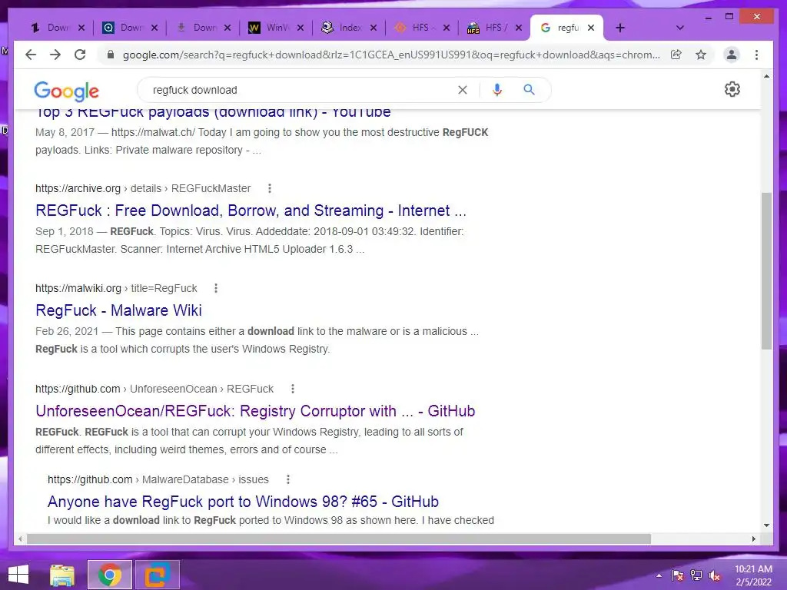This screenshot has width=787, height=590.
Task: Bookmark this page with the star
Action: pos(701,55)
